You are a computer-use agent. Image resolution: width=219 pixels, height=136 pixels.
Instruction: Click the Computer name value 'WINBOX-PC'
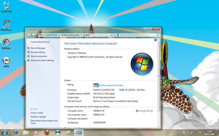point(99,111)
